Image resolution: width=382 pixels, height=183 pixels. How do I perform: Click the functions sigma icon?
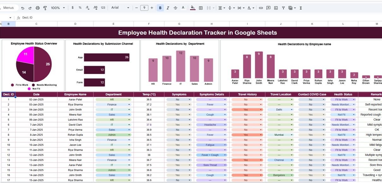301,8
